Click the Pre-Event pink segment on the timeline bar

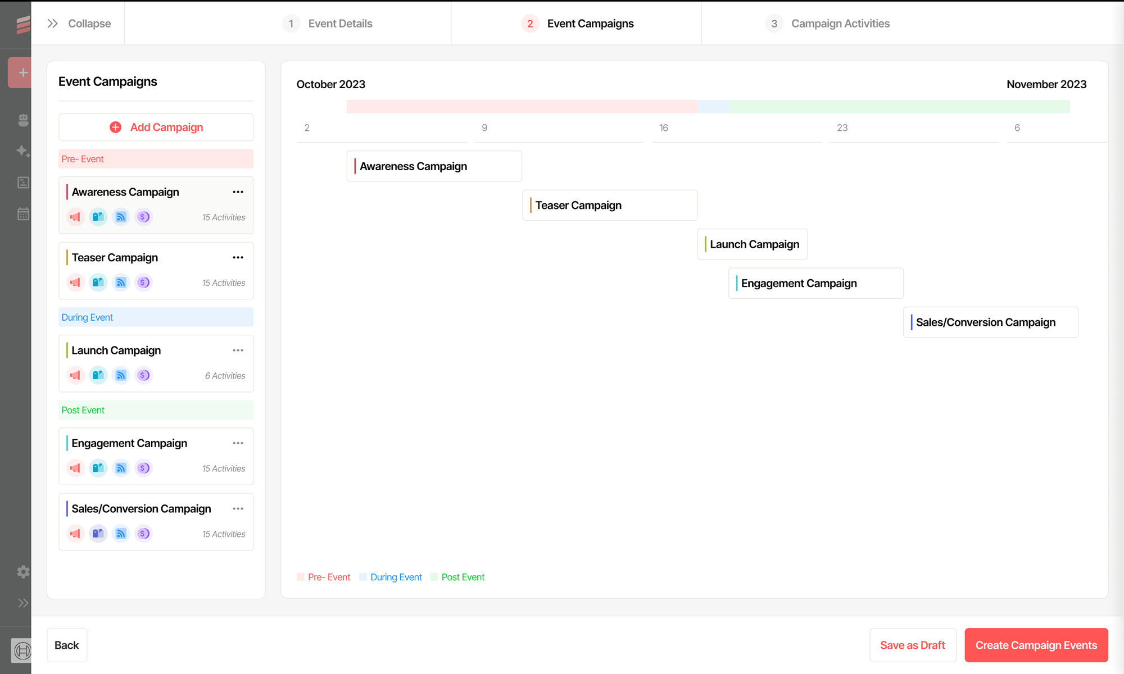click(x=522, y=106)
